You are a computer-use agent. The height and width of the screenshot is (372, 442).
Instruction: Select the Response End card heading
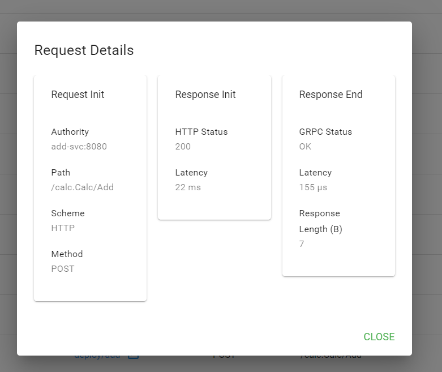pos(331,95)
